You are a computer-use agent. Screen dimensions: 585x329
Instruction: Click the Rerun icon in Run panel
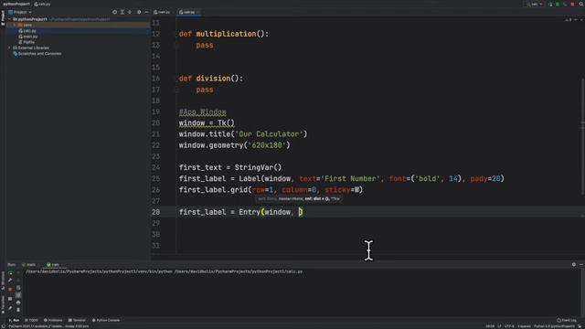(x=10, y=272)
